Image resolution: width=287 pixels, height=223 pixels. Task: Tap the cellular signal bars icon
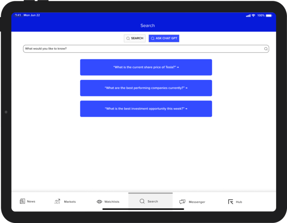248,16
